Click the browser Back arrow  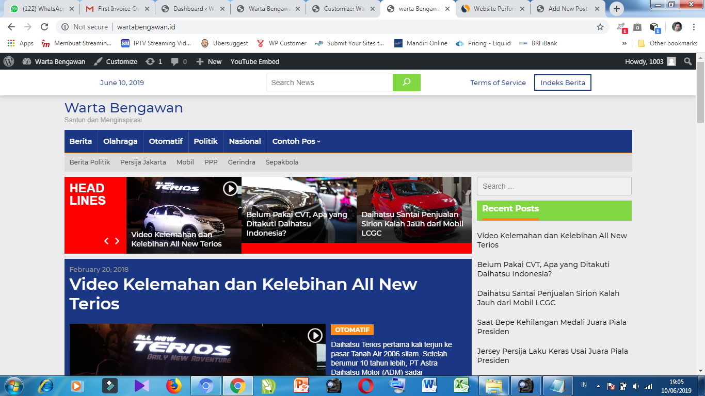click(x=11, y=27)
